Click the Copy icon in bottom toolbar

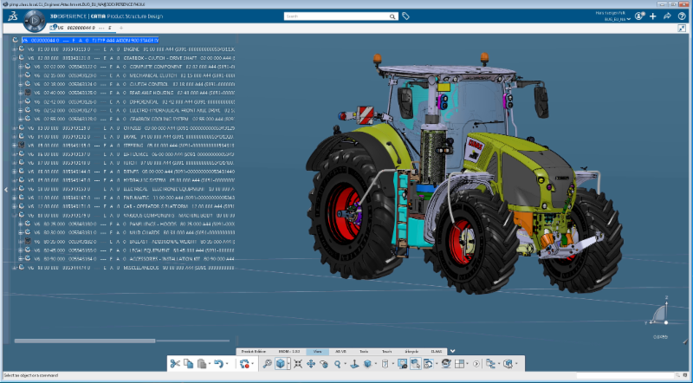pyautogui.click(x=188, y=365)
